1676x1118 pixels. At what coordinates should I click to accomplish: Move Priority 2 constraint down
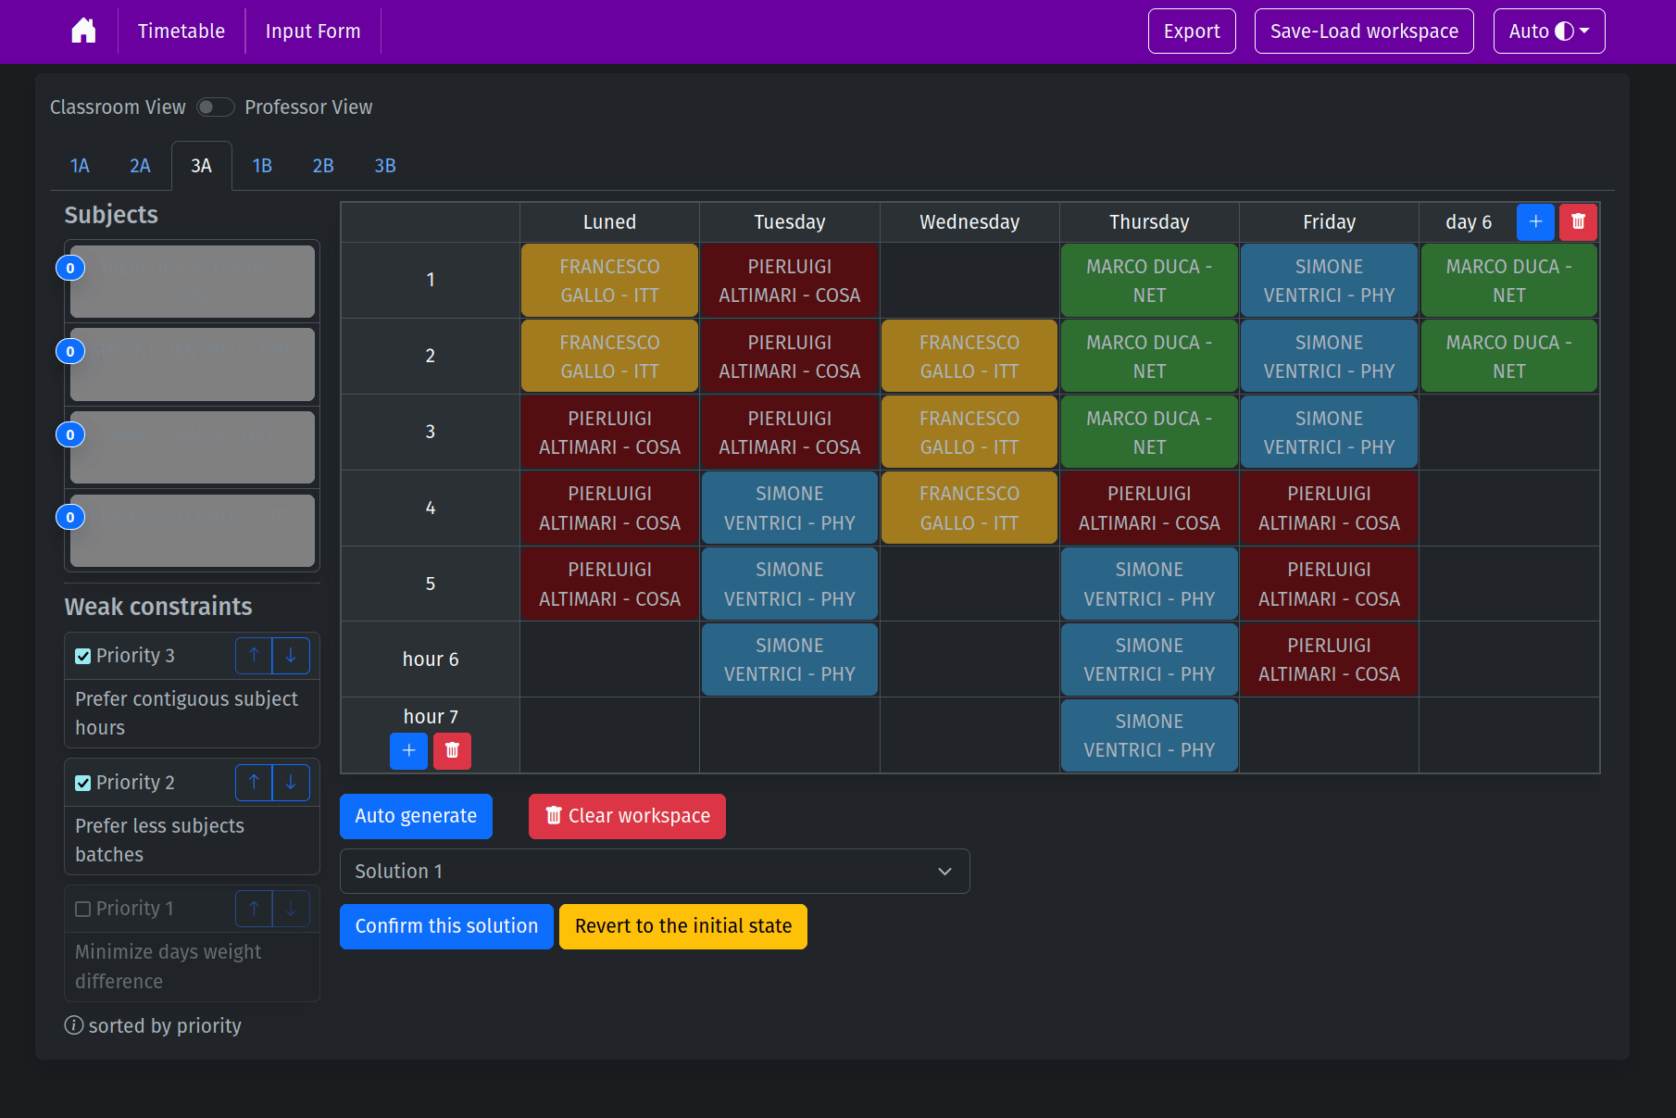[x=291, y=783]
